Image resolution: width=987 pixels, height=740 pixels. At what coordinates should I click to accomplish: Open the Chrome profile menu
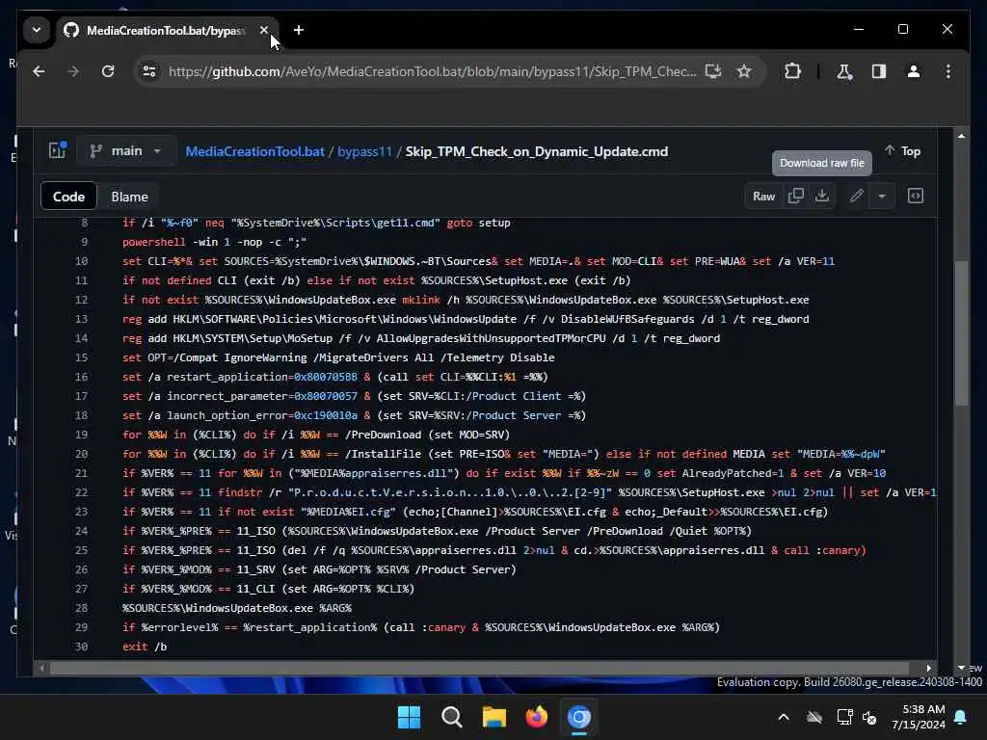(914, 71)
